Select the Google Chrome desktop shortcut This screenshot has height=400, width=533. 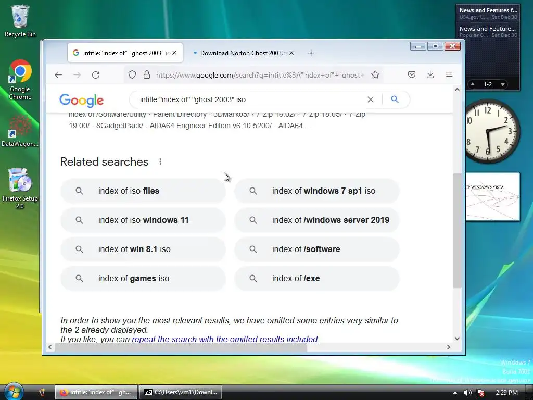tap(20, 80)
